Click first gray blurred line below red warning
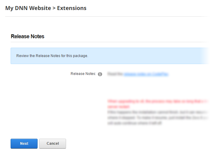The width and height of the screenshot is (210, 156). tap(158, 112)
